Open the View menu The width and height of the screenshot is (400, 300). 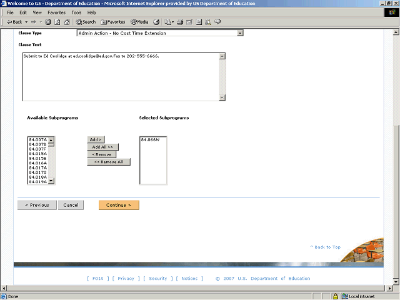[37, 12]
